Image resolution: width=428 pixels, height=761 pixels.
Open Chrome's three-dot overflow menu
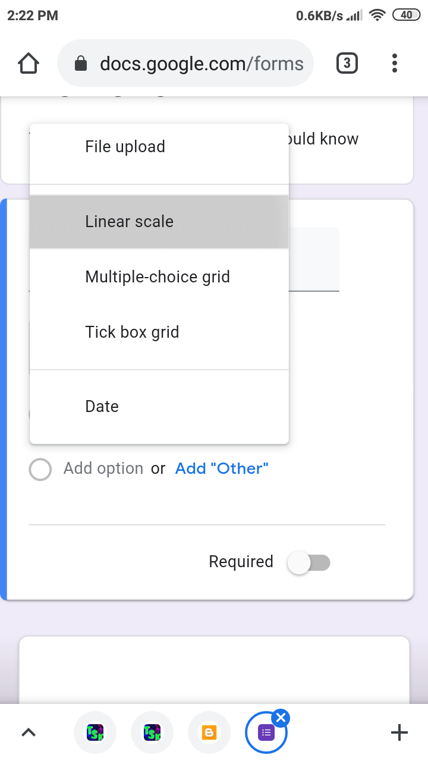click(x=395, y=63)
